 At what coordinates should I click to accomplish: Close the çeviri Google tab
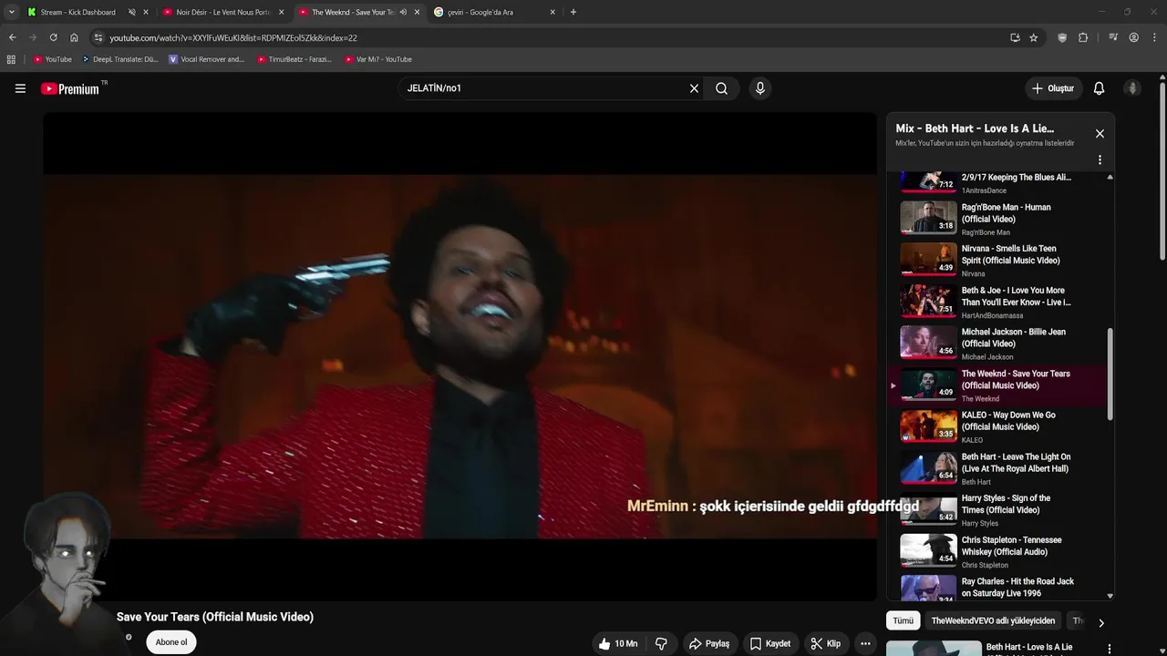[553, 12]
